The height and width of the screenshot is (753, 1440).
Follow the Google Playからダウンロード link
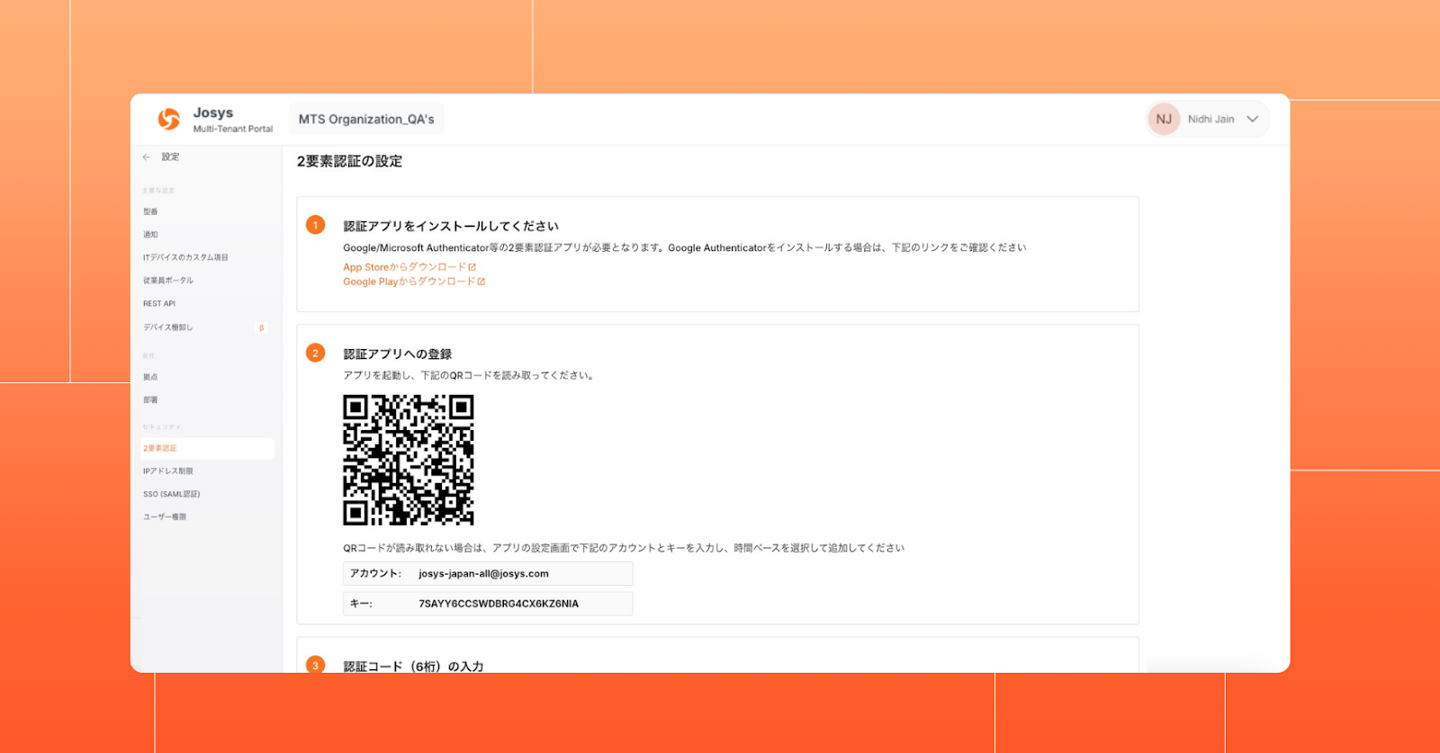click(x=409, y=282)
